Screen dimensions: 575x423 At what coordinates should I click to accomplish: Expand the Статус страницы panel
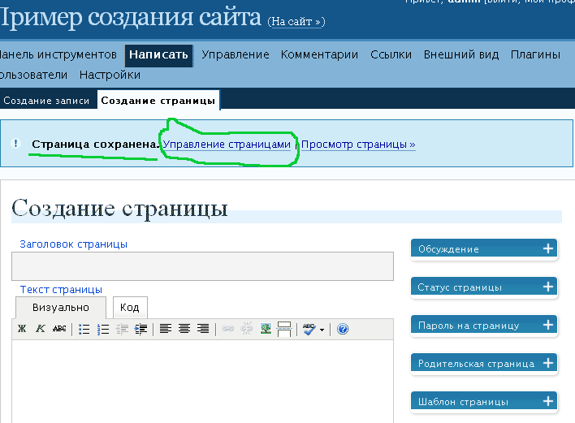tap(484, 287)
